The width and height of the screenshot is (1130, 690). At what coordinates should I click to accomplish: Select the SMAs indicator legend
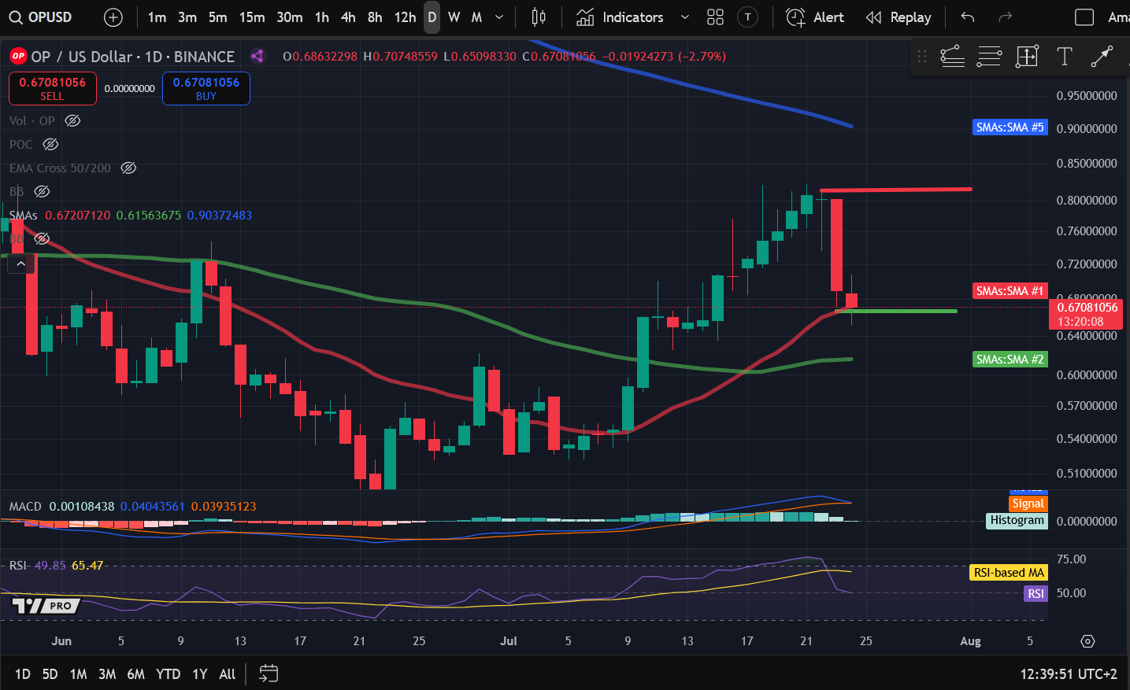pyautogui.click(x=24, y=215)
